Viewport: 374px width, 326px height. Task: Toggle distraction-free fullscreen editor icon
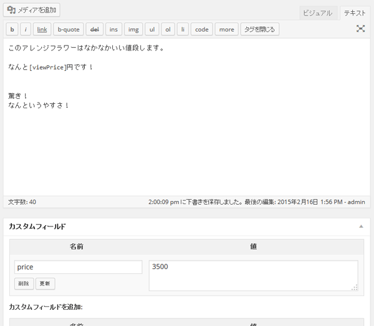click(x=361, y=29)
